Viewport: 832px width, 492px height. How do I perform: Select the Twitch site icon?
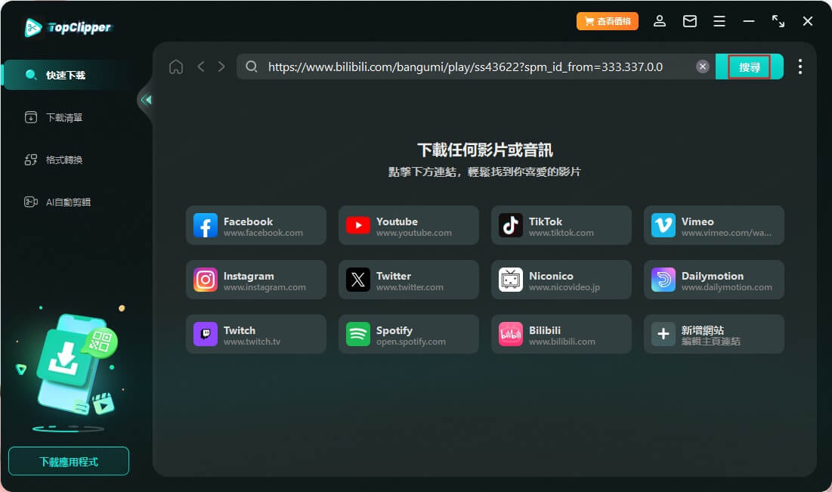[256, 333]
